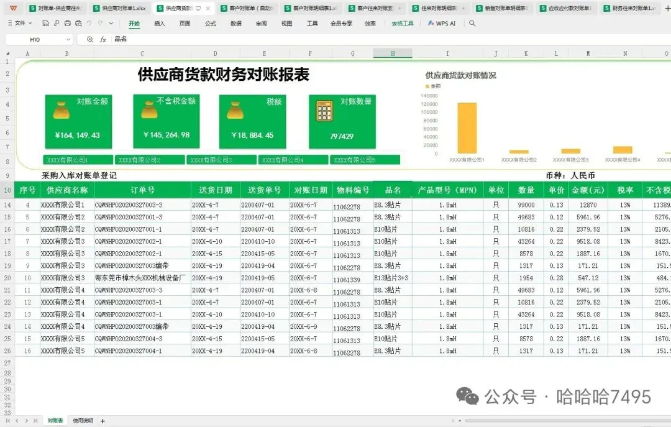Open the 插入 ribbon tab
This screenshot has height=427, width=671.
(x=160, y=24)
